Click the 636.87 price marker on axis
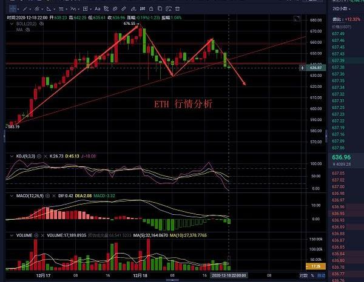364x282 pixels. tap(315, 68)
